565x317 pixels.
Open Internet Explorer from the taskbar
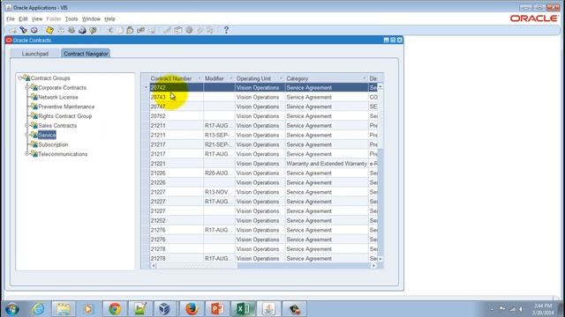point(38,309)
